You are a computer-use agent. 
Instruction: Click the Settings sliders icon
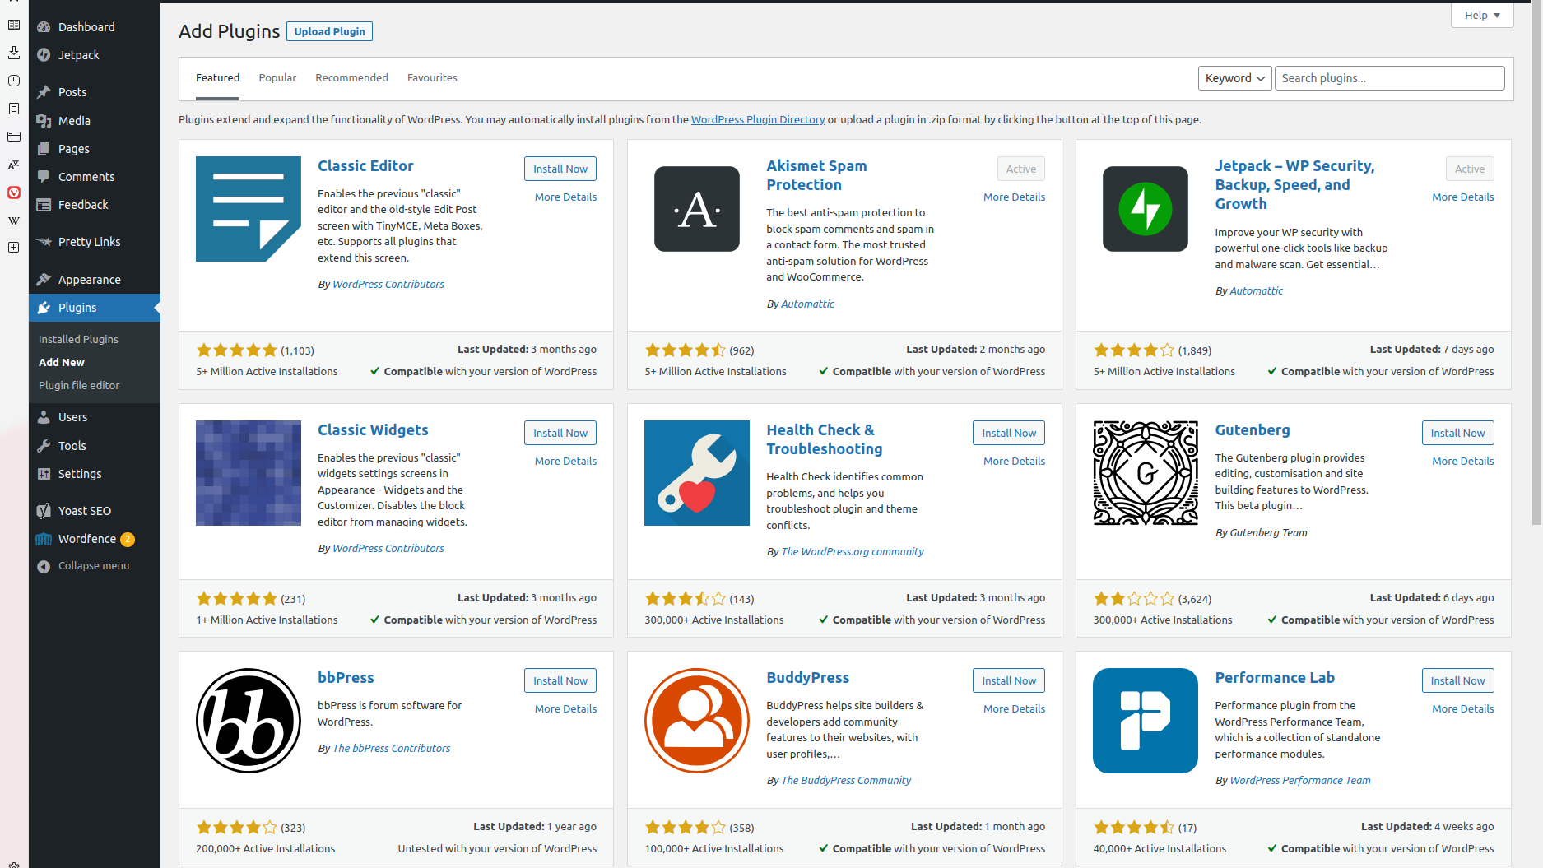(x=44, y=474)
